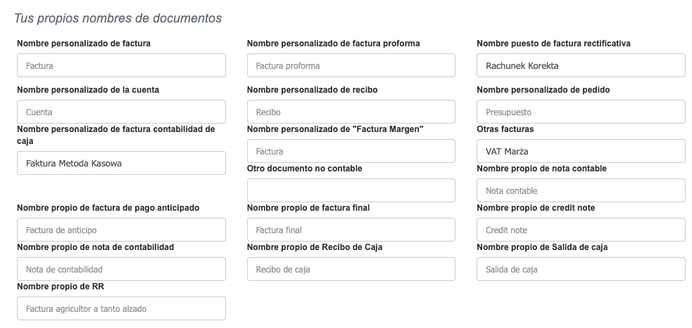This screenshot has height=328, width=692.
Task: Click the 'Nombre propio de nota contable' input
Action: (x=581, y=190)
